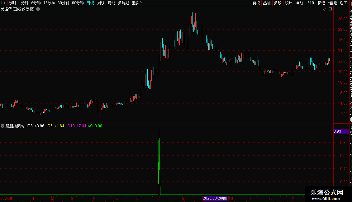Click the 30.00 price axis label
The width and height of the screenshot is (352, 202).
point(343,19)
